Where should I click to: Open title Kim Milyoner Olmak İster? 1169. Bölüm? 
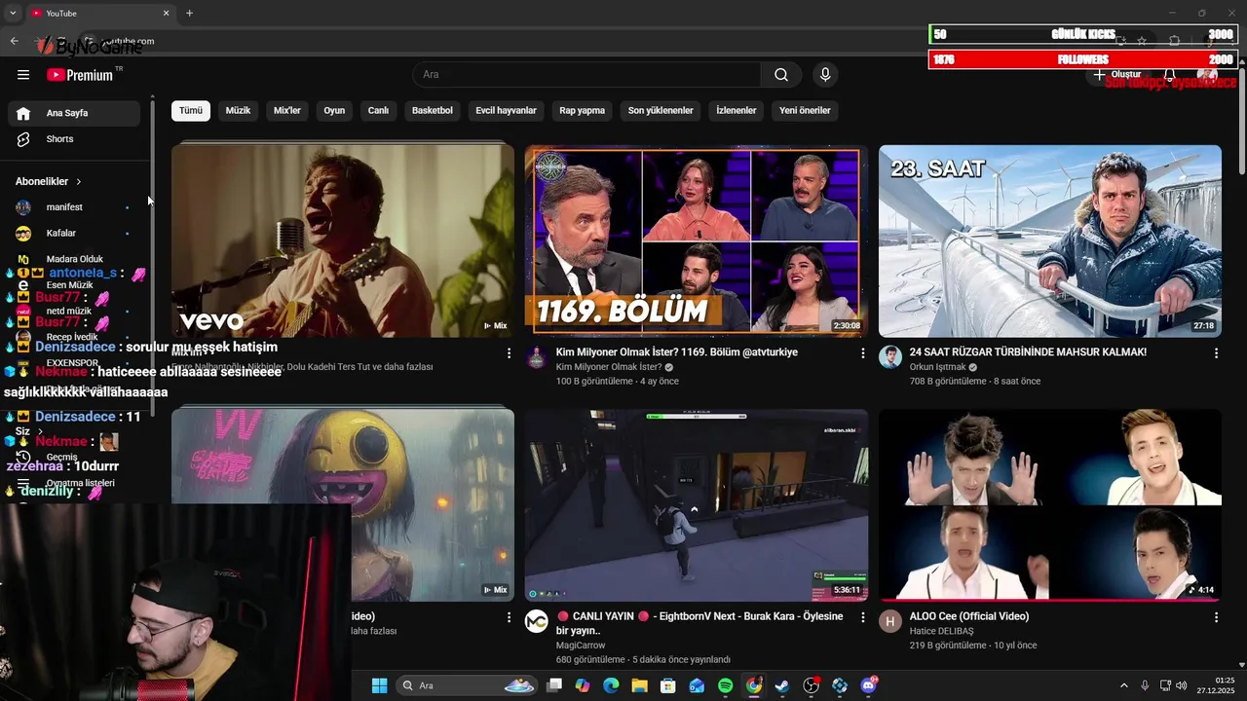point(677,352)
